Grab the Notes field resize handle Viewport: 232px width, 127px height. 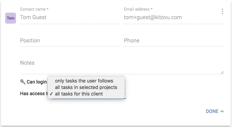[x=222, y=73]
